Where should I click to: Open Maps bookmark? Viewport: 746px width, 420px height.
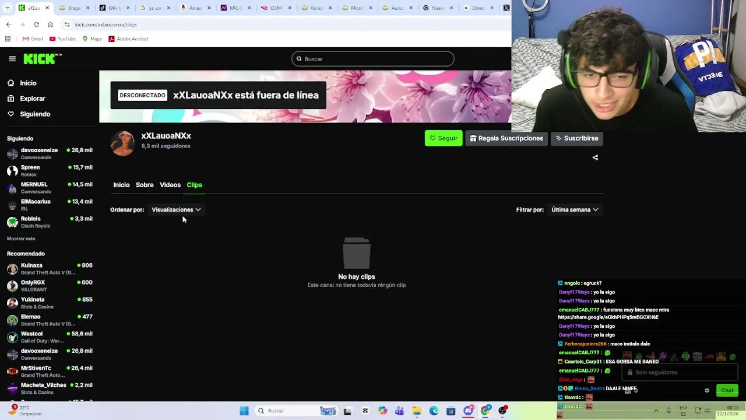pyautogui.click(x=92, y=38)
